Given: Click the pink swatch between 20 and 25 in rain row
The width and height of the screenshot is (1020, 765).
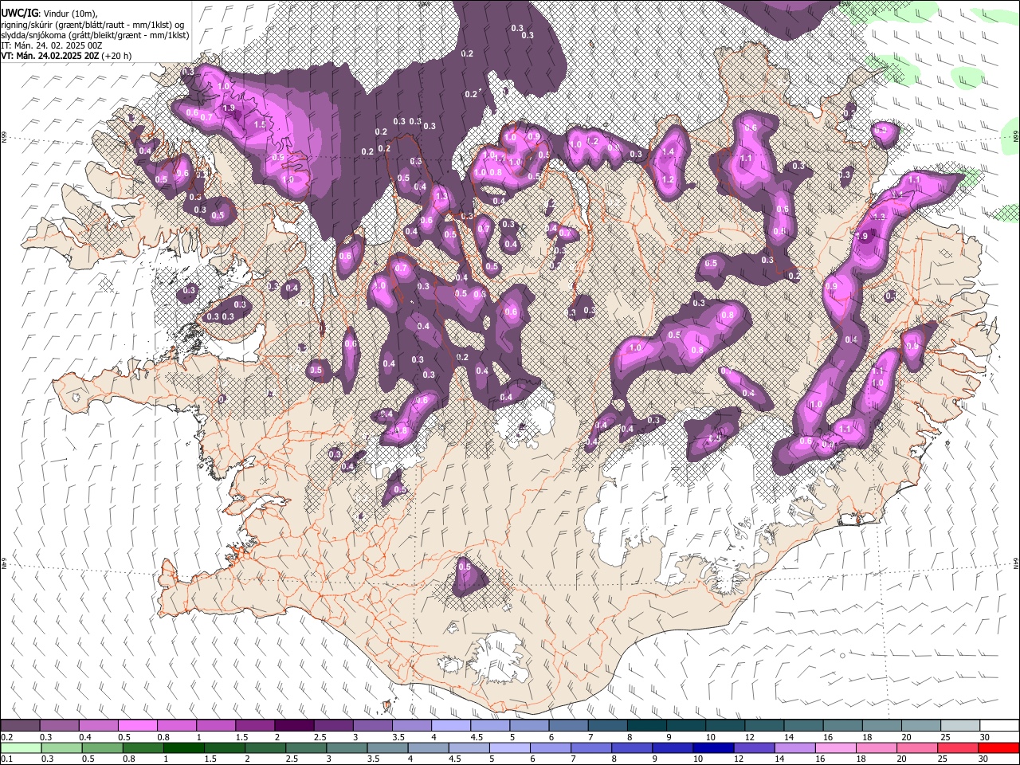Looking at the screenshot, I should click(x=918, y=747).
